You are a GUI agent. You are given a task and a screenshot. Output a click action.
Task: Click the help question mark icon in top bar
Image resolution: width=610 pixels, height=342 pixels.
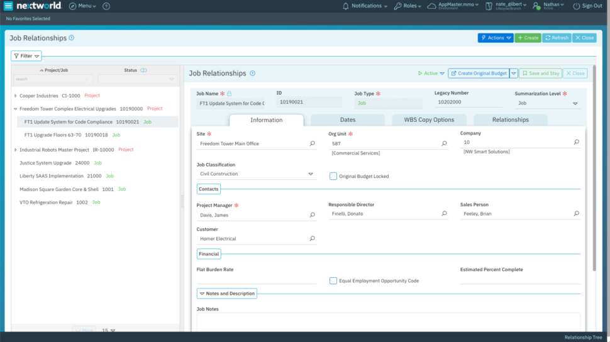pos(106,6)
